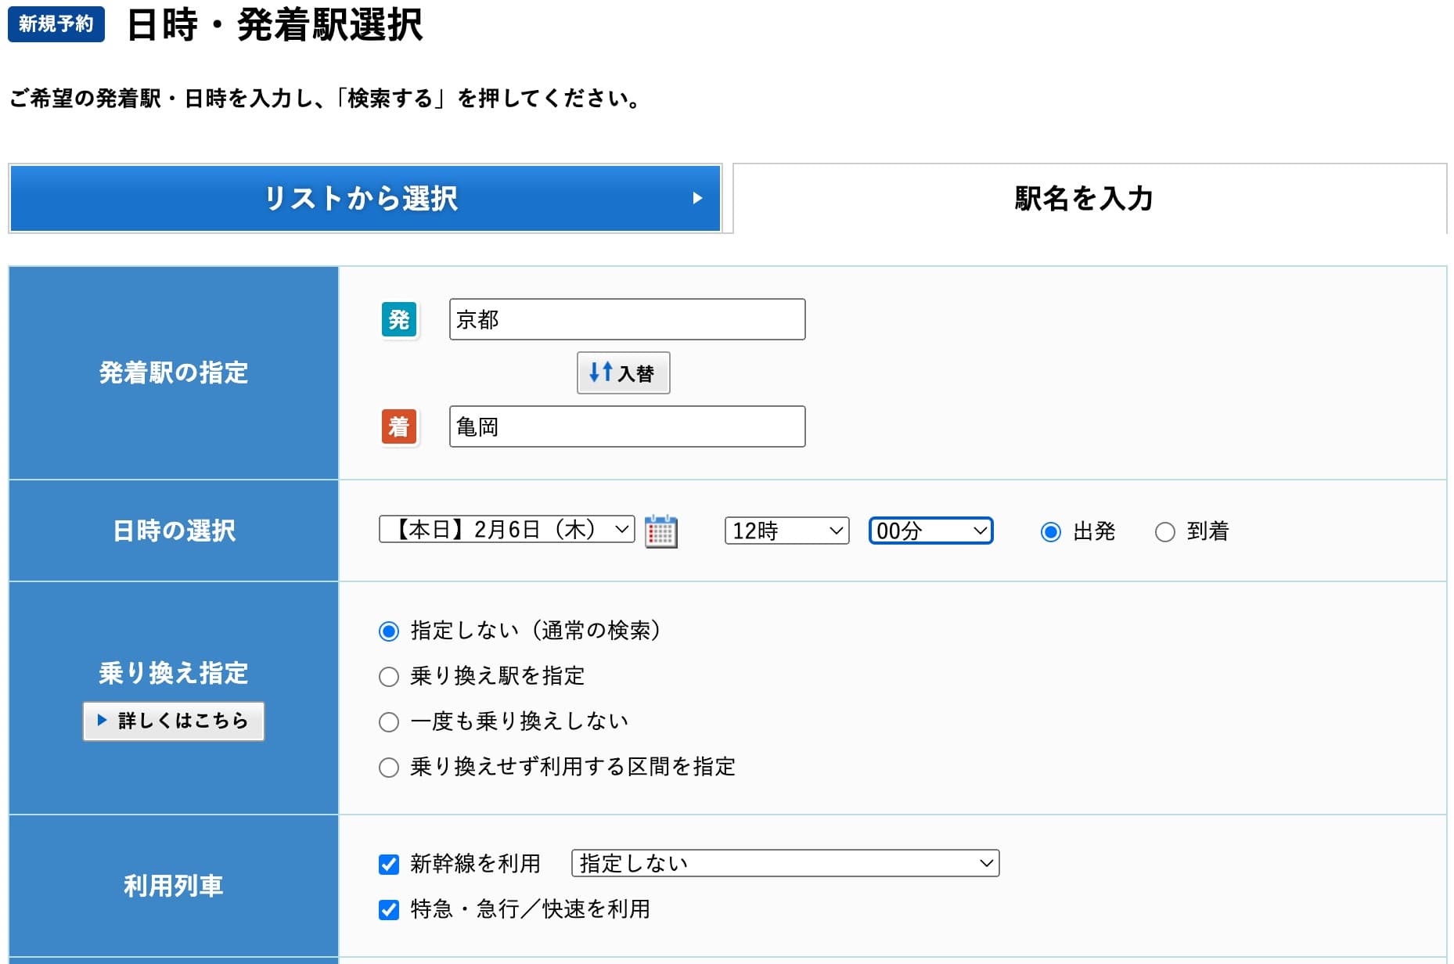Select 一度も乗り換えしない radio option
This screenshot has height=964, width=1454.
pos(389,722)
